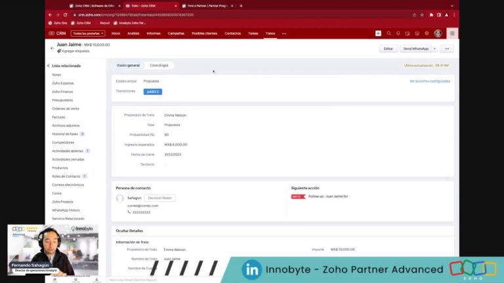Open Posibles clientes module tab
This screenshot has height=283, width=504.
(x=205, y=33)
